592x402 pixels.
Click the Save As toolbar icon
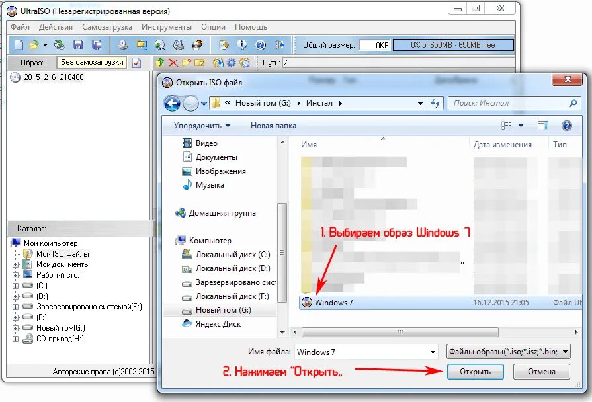pos(97,45)
